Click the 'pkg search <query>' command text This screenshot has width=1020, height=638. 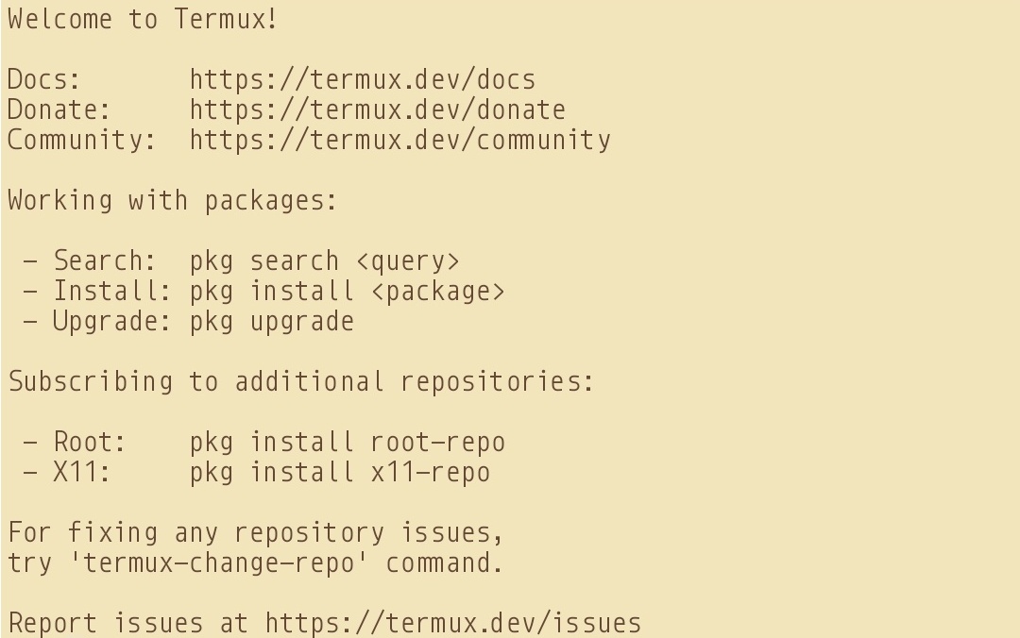coord(324,260)
